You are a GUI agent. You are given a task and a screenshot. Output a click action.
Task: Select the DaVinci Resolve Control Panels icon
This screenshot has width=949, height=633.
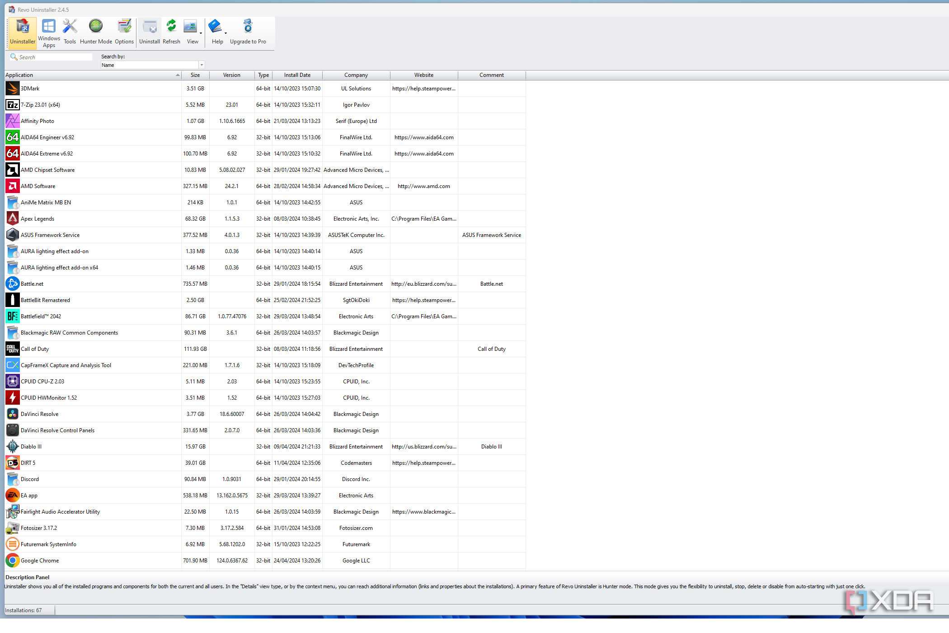[x=13, y=430]
